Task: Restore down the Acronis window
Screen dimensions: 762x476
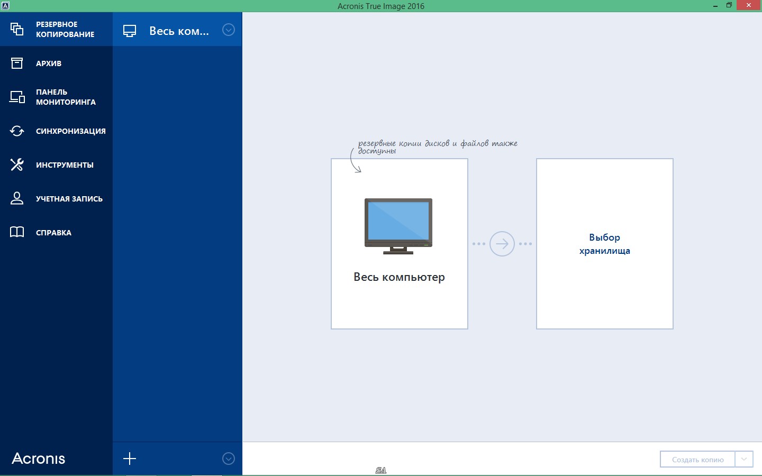Action: click(729, 5)
